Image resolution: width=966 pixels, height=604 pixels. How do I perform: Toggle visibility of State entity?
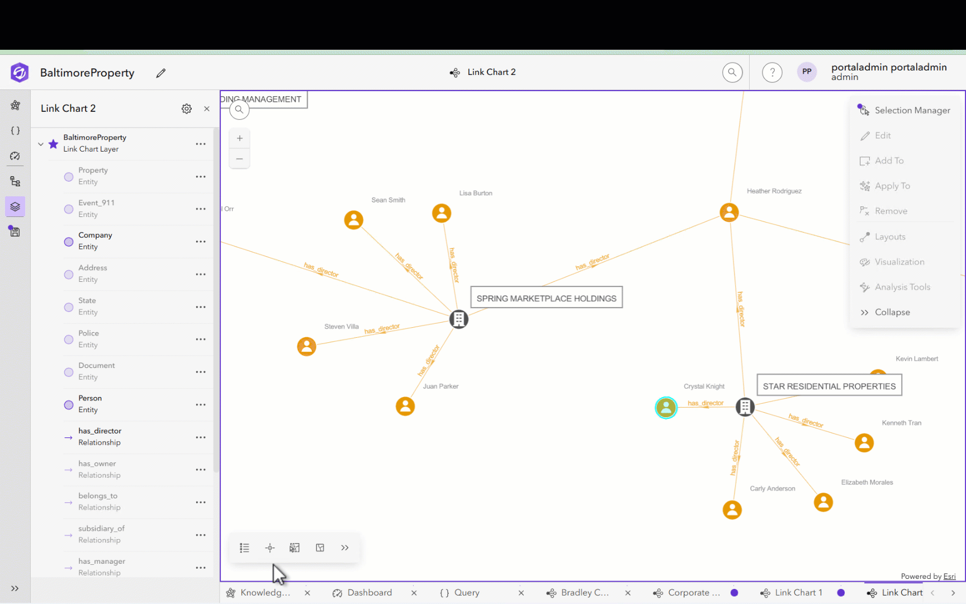pos(69,307)
